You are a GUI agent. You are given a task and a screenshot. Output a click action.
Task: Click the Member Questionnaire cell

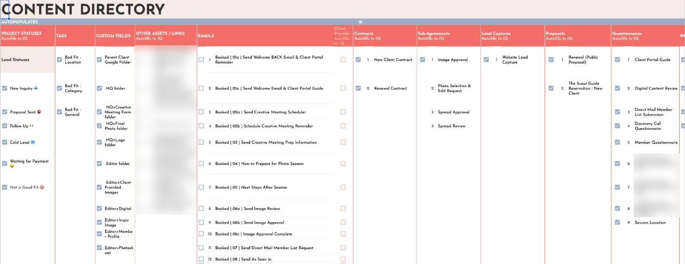(656, 142)
